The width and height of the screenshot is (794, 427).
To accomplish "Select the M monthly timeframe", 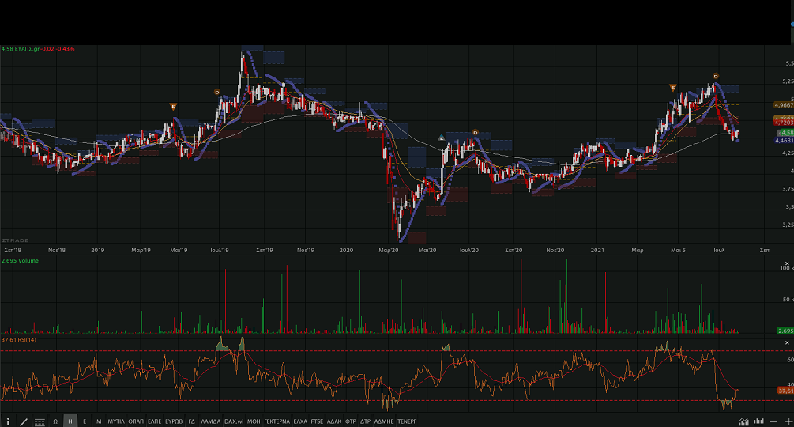I will click(99, 421).
